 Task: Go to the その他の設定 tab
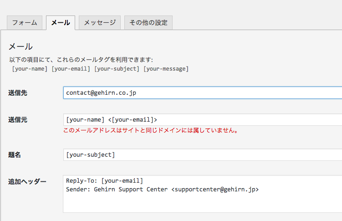[148, 23]
